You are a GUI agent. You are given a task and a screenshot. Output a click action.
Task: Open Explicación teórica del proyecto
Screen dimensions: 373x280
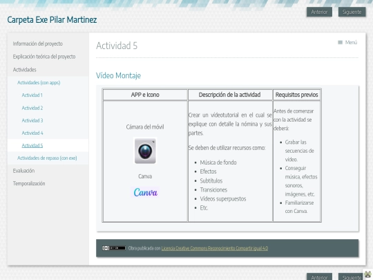tap(44, 57)
